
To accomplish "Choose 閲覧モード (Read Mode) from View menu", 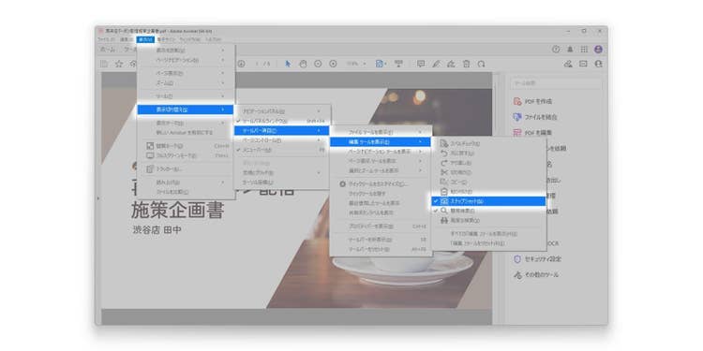I will pos(186,146).
